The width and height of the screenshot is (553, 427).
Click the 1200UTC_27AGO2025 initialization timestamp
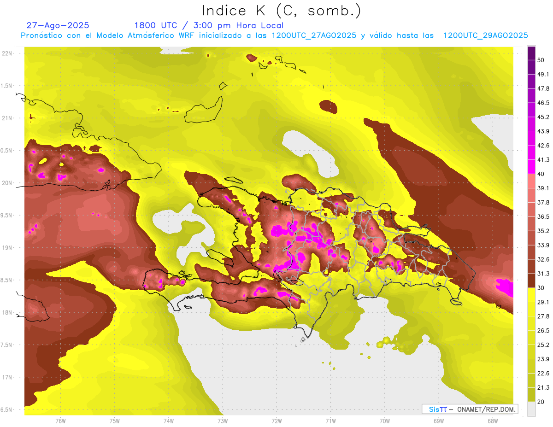click(x=313, y=35)
